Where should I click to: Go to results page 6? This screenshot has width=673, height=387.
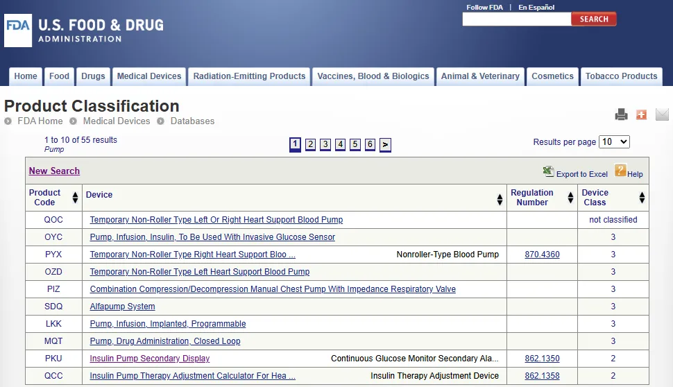(370, 144)
